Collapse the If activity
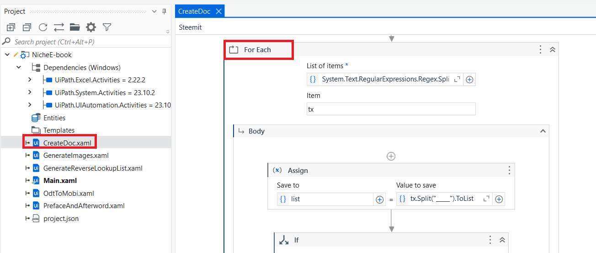The image size is (596, 253). [x=502, y=240]
